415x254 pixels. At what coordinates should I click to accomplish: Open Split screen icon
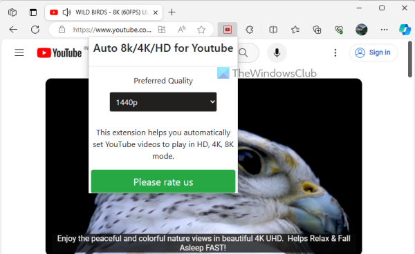(x=273, y=30)
